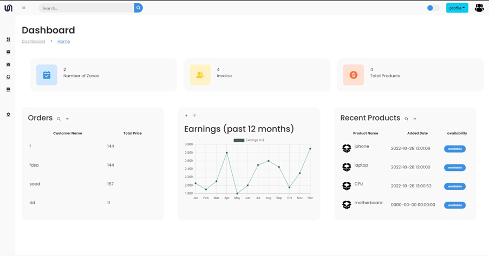489x256 pixels.
Task: Select the order row for customer f
Action: click(x=93, y=146)
